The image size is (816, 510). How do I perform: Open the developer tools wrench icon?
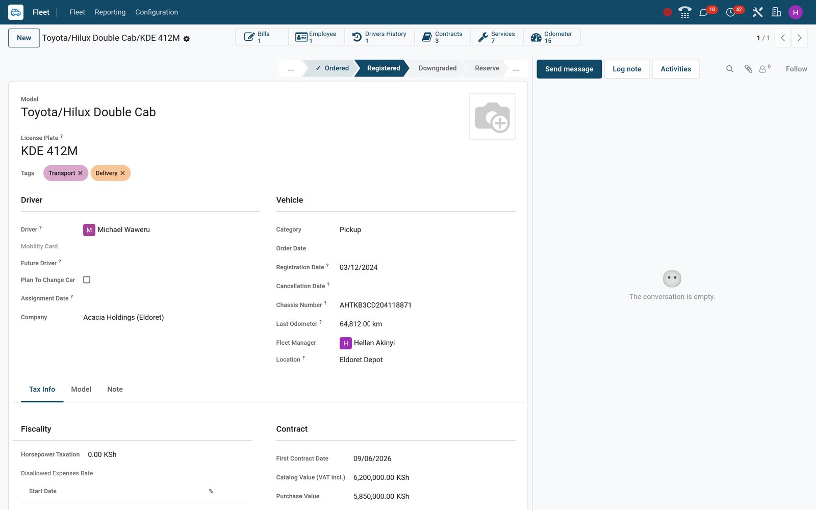pyautogui.click(x=757, y=12)
